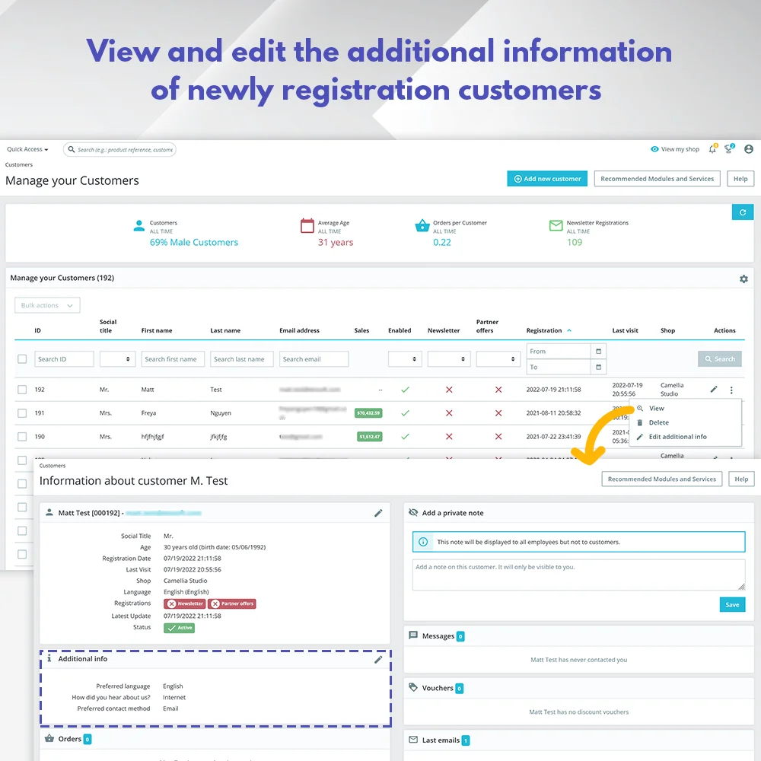Click the shop announcements icon with badge

tap(728, 149)
